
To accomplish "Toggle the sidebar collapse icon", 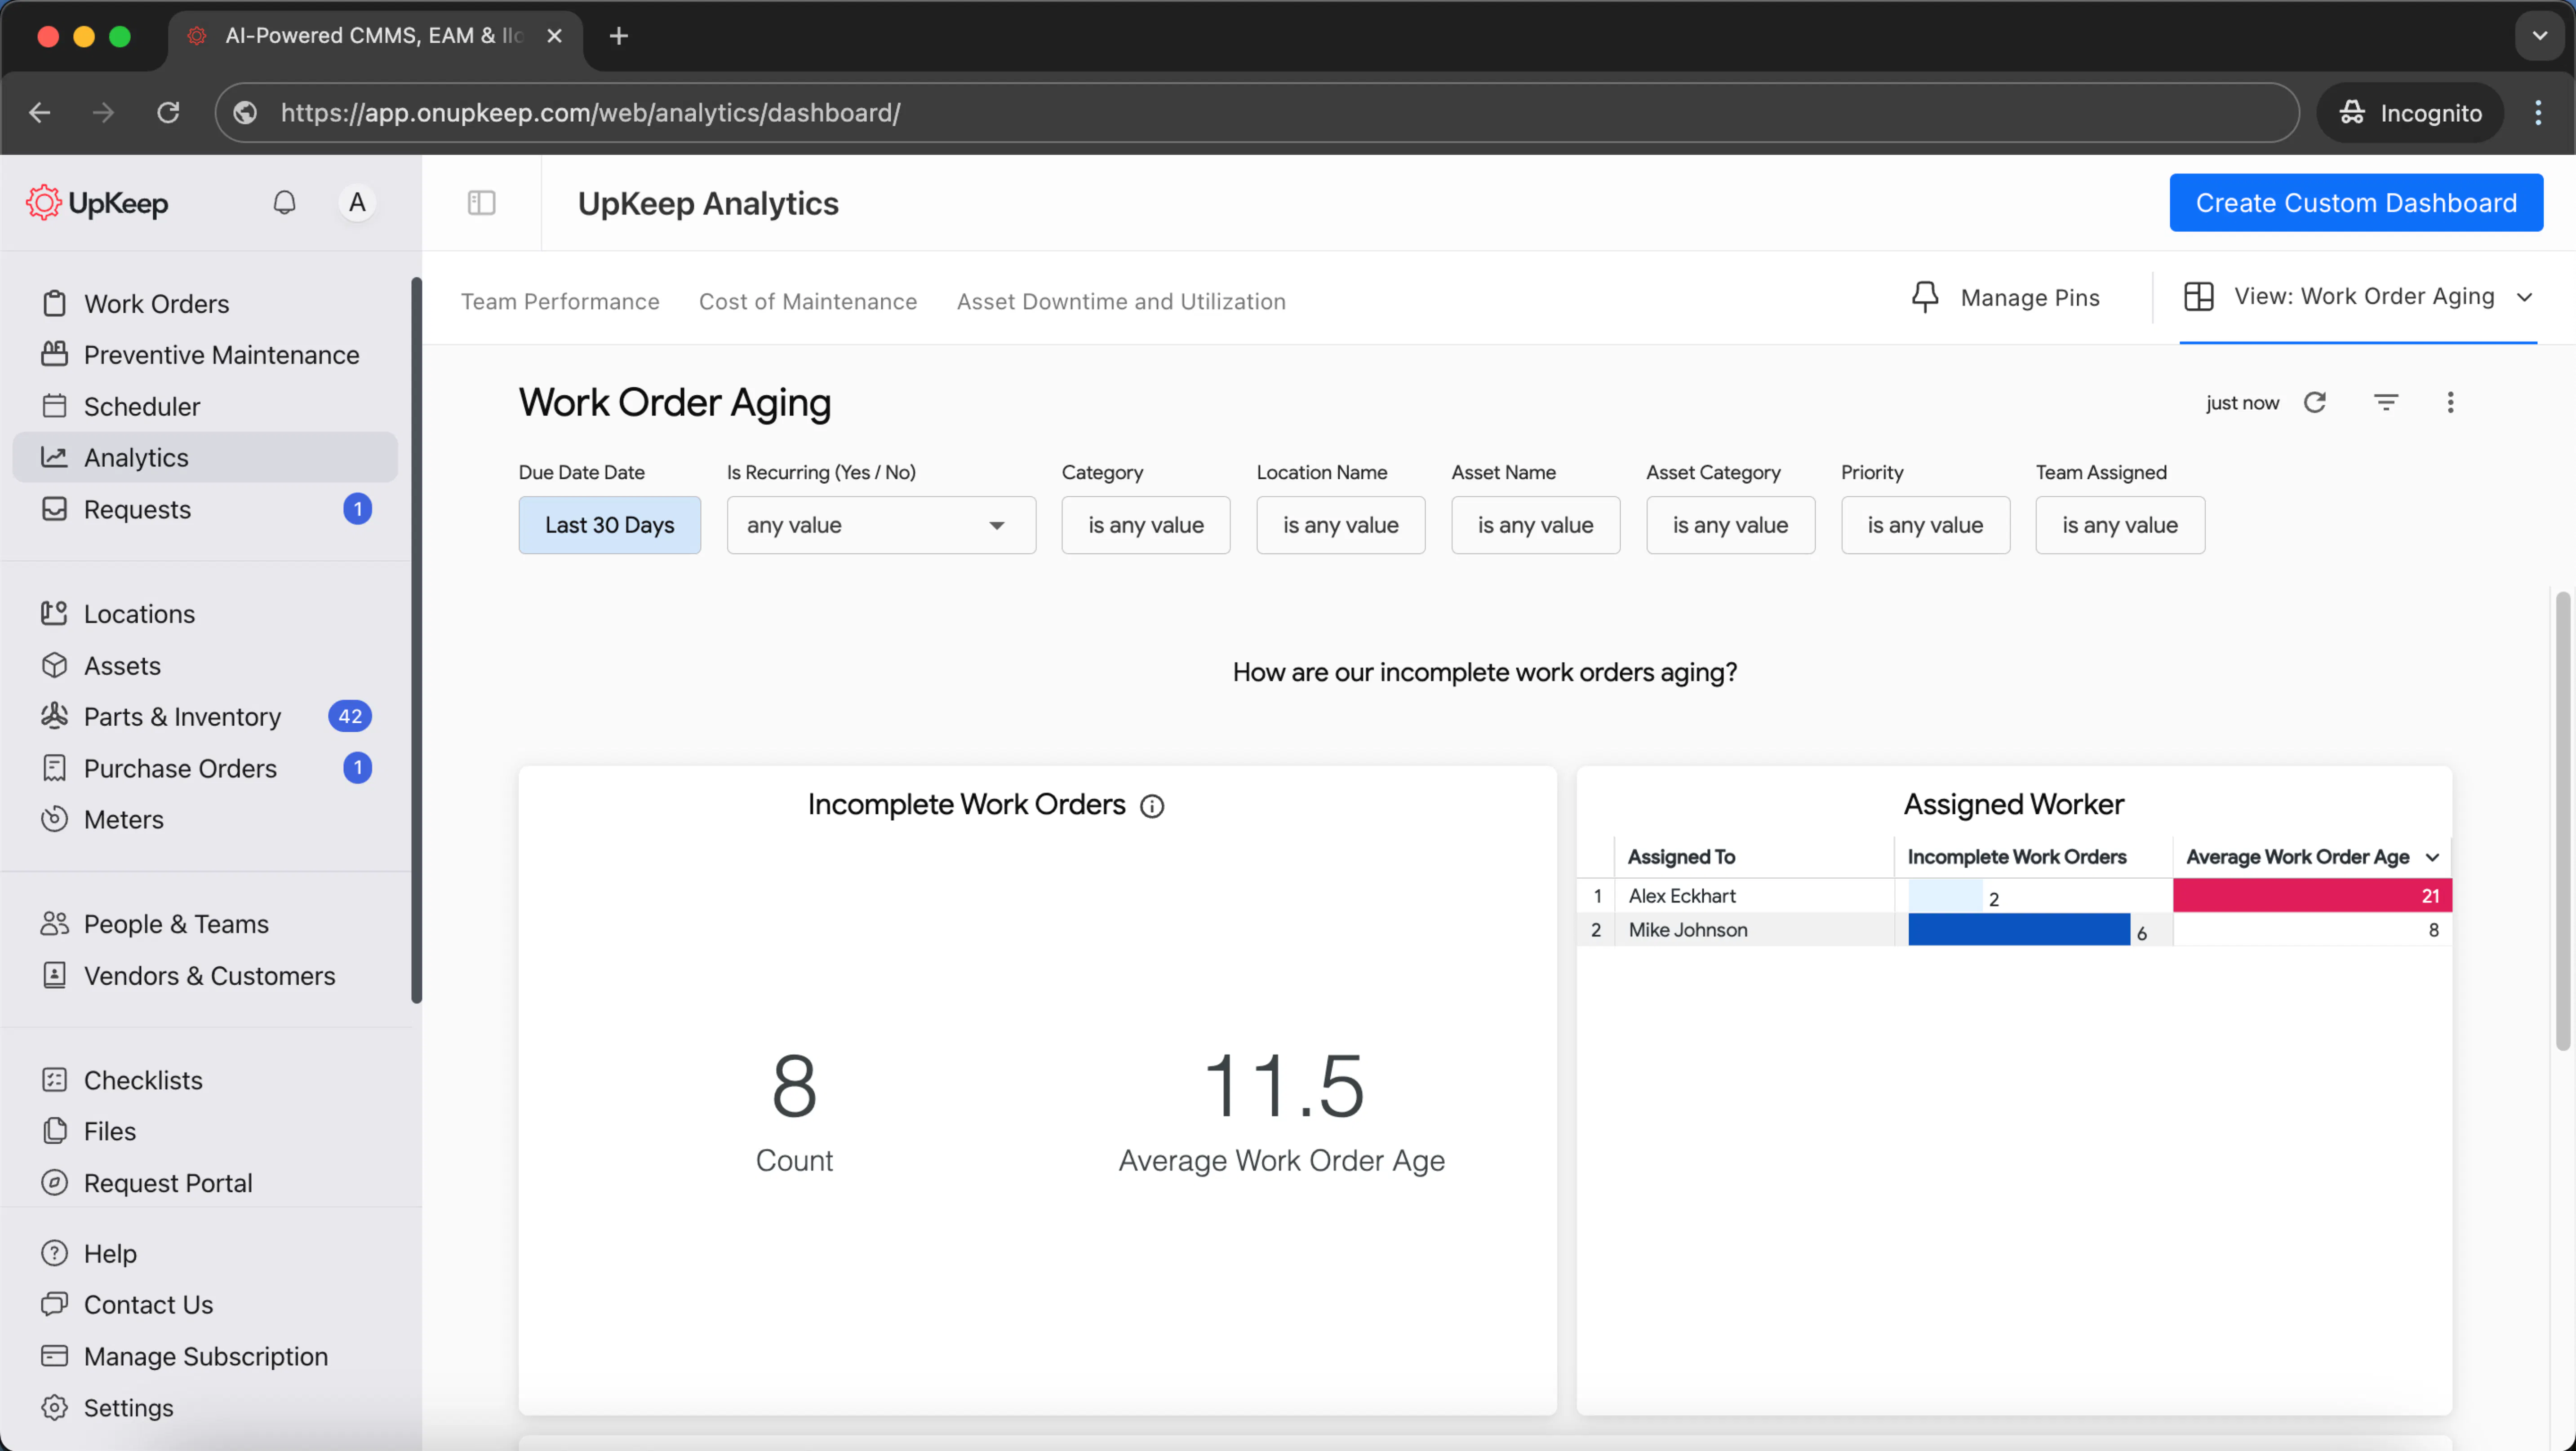I will tap(481, 203).
